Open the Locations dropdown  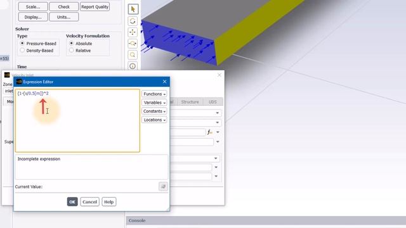[154, 120]
